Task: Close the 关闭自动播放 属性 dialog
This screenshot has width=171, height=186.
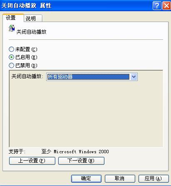Action: 166,6
